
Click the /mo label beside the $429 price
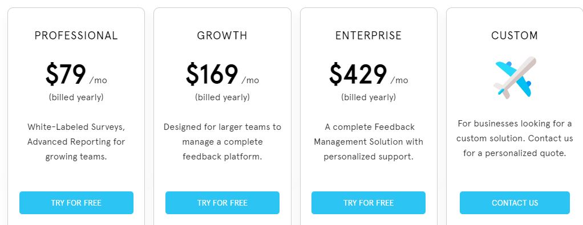click(399, 80)
